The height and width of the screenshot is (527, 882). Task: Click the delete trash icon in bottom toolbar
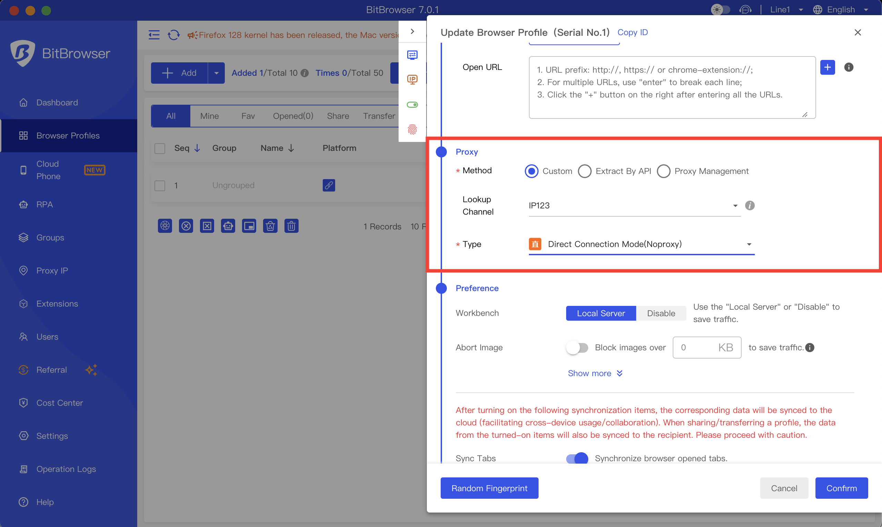[291, 226]
